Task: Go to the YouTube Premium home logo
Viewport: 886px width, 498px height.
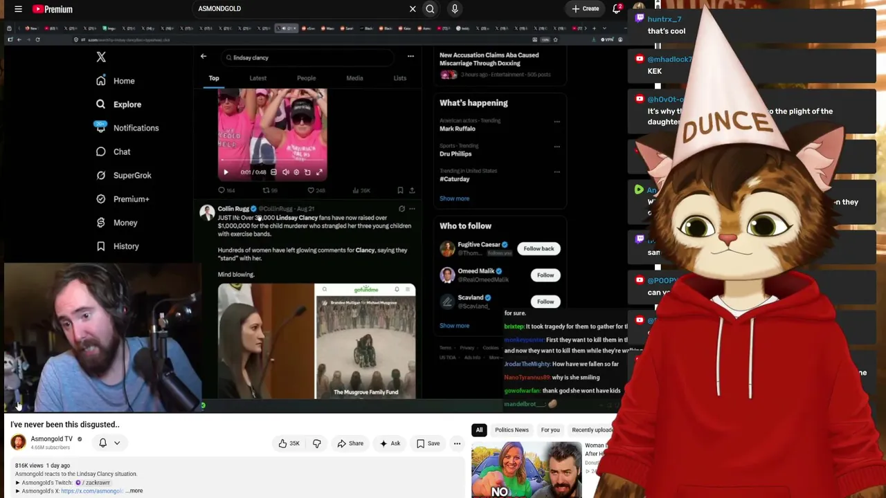Action: tap(52, 9)
